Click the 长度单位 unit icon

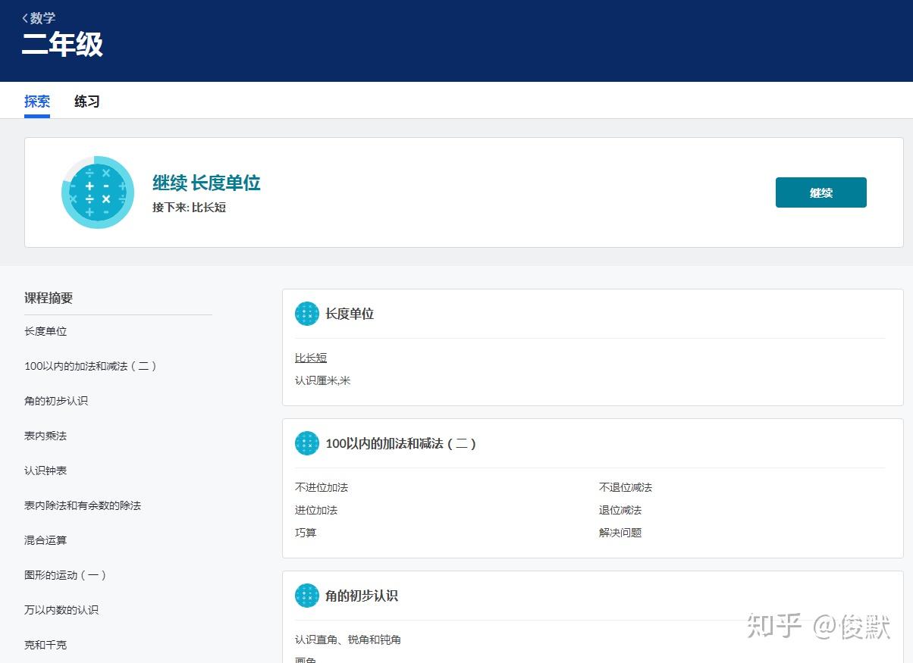[x=307, y=314]
